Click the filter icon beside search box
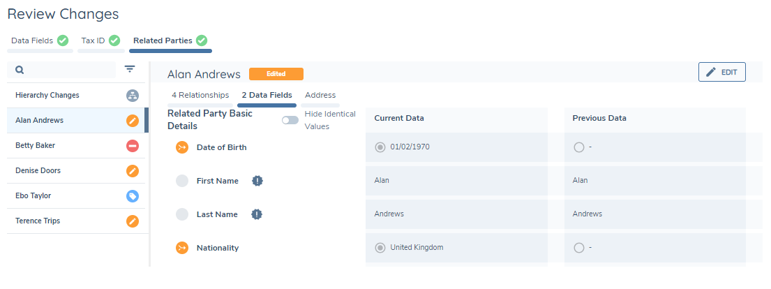Image resolution: width=771 pixels, height=289 pixels. point(130,69)
